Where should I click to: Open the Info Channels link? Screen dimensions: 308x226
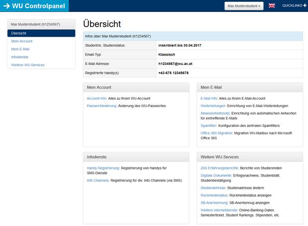click(x=98, y=180)
